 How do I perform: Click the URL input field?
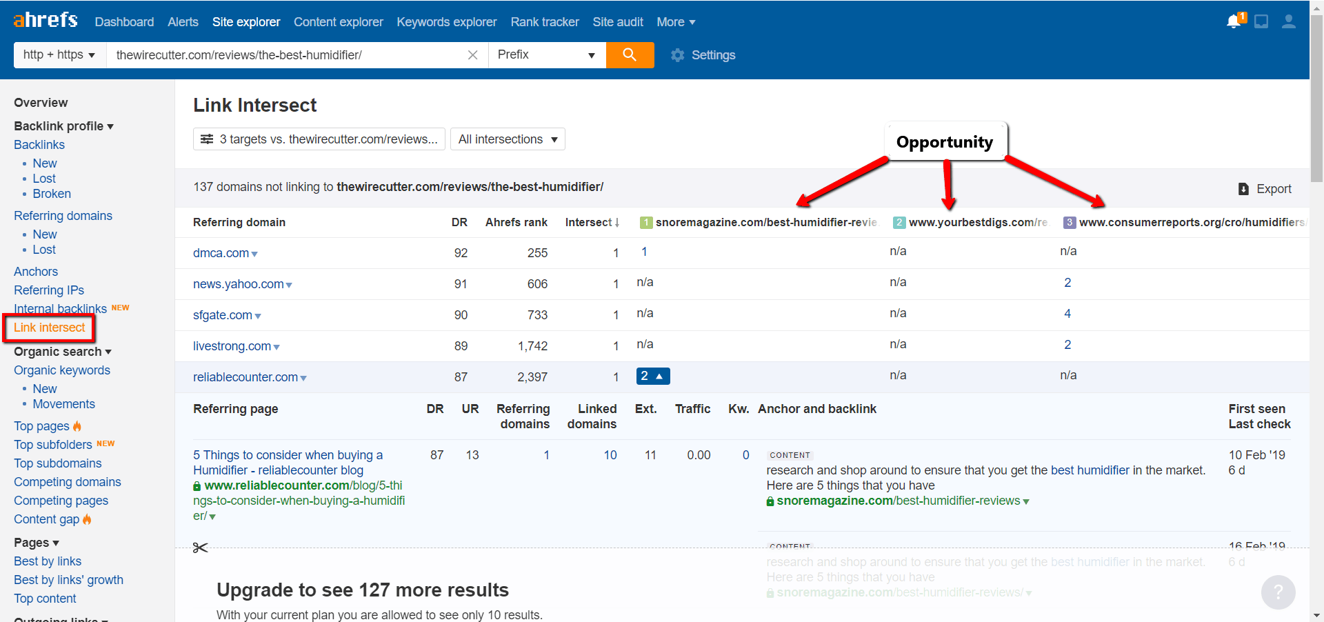[290, 55]
